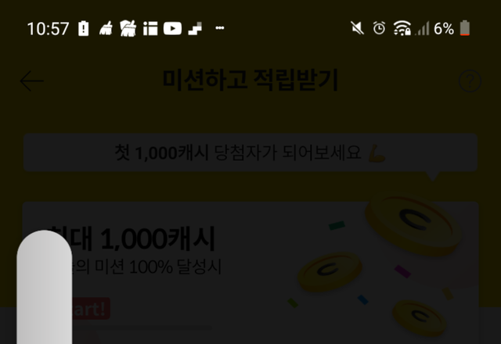Viewport: 501px width, 344px height.
Task: Tap the Wi-Fi status icon
Action: click(402, 28)
